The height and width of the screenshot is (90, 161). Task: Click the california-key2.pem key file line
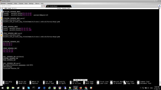click(31, 37)
